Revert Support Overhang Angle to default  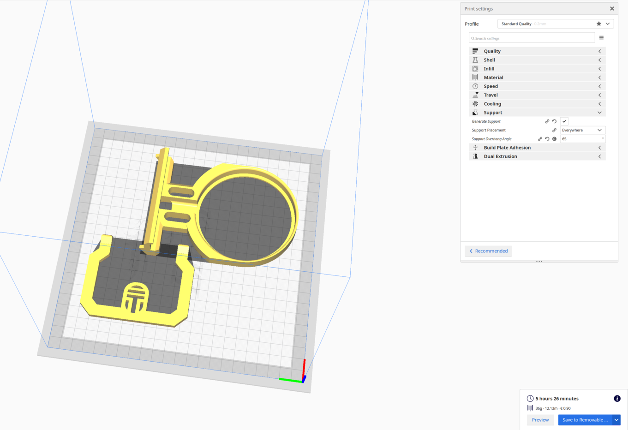point(547,139)
